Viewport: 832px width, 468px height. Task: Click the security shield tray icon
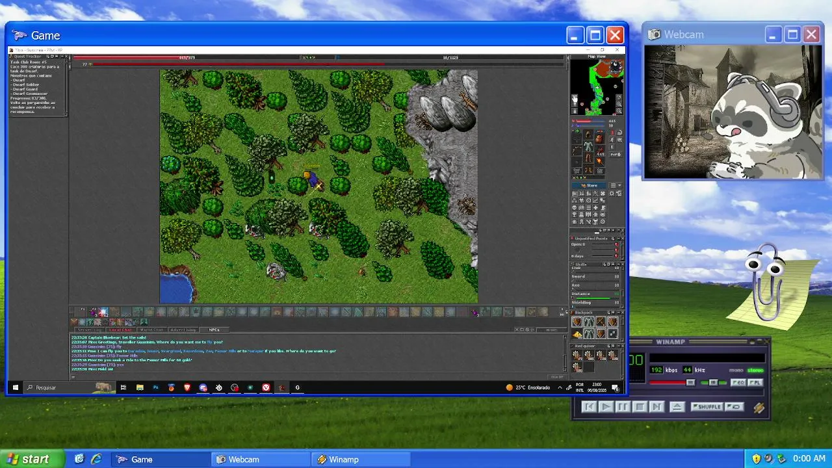click(756, 459)
